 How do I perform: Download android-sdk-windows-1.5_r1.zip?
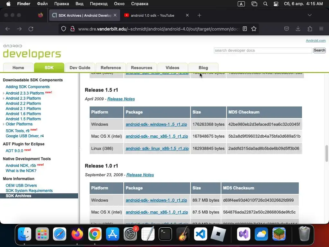[x=156, y=124]
